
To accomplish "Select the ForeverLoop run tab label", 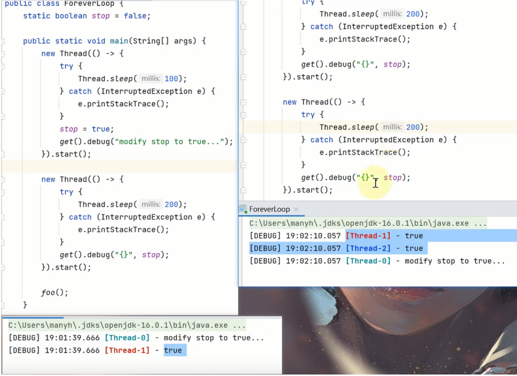I will point(269,209).
